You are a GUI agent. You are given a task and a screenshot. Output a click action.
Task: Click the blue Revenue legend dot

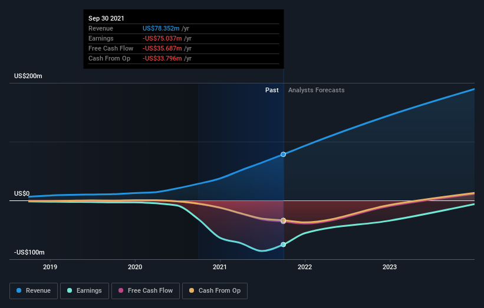pos(19,290)
